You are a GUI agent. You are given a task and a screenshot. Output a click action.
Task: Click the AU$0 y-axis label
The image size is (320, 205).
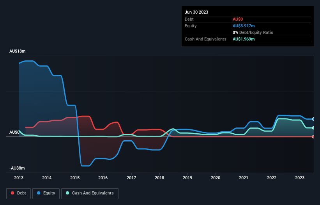pos(14,132)
